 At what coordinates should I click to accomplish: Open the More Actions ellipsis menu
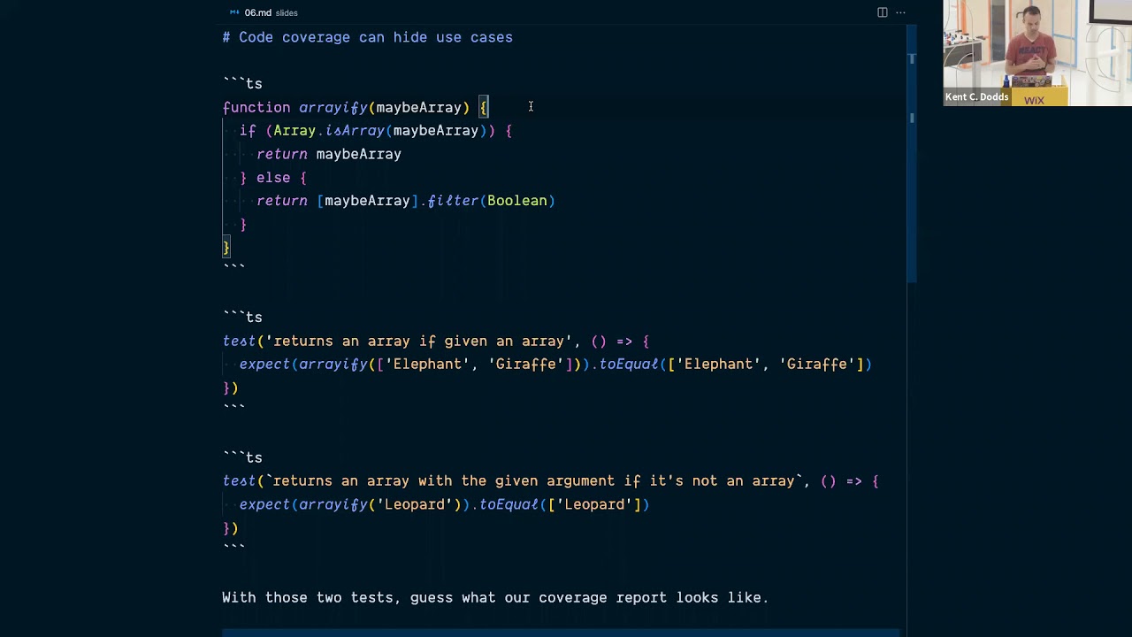pos(900,12)
